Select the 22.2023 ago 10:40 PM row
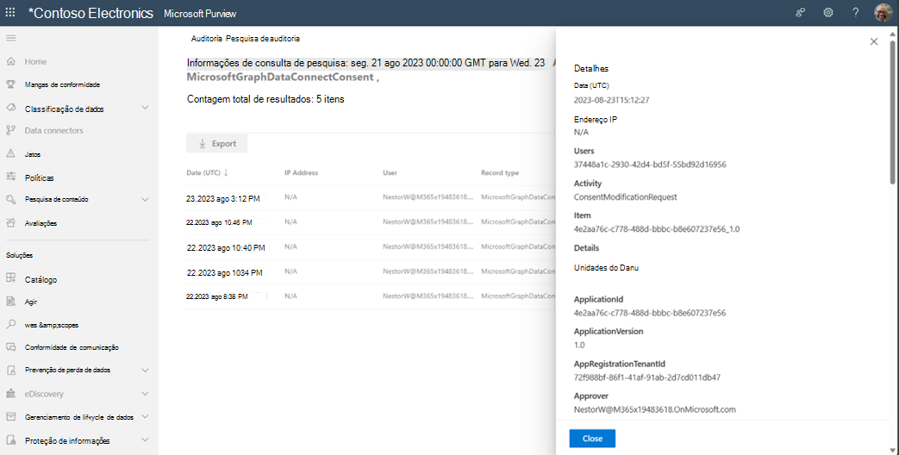The height and width of the screenshot is (455, 899). 371,247
